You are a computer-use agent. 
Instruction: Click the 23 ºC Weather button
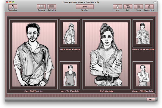[85, 6]
